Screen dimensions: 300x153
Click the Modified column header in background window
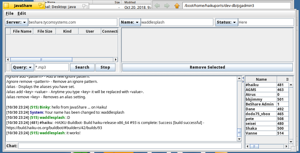click(130, 2)
